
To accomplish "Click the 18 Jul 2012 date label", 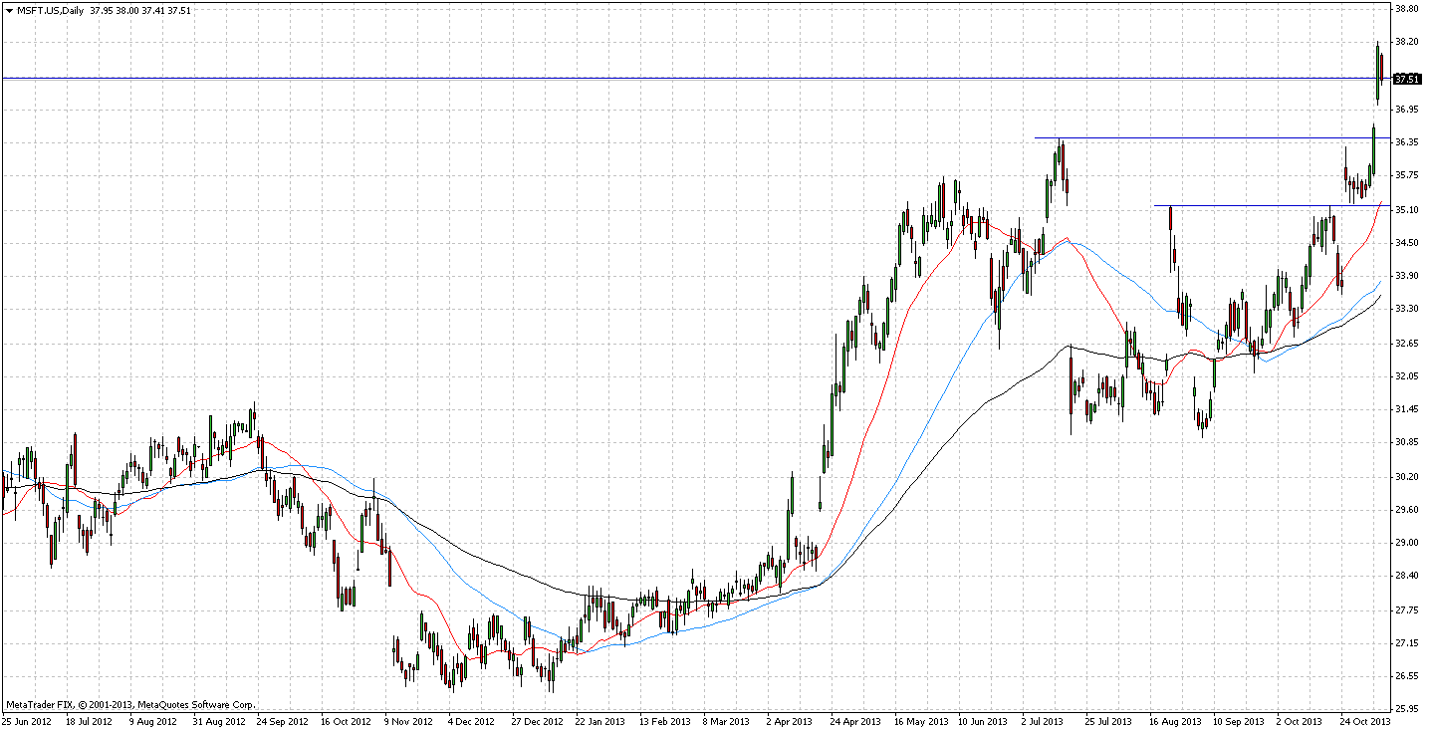I will [x=89, y=721].
